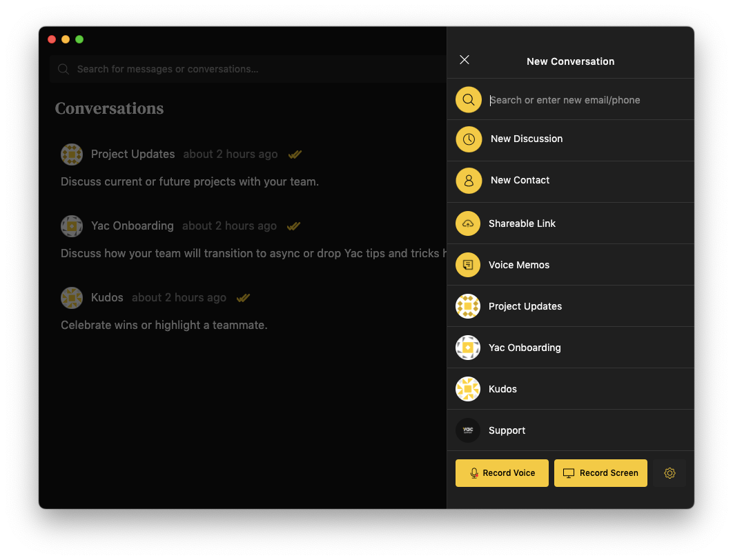Click the New Conversation panel title
Screen dimensions: 733x560
pos(570,61)
